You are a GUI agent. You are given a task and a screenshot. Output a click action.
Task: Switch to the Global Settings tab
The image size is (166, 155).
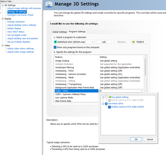click(59, 32)
